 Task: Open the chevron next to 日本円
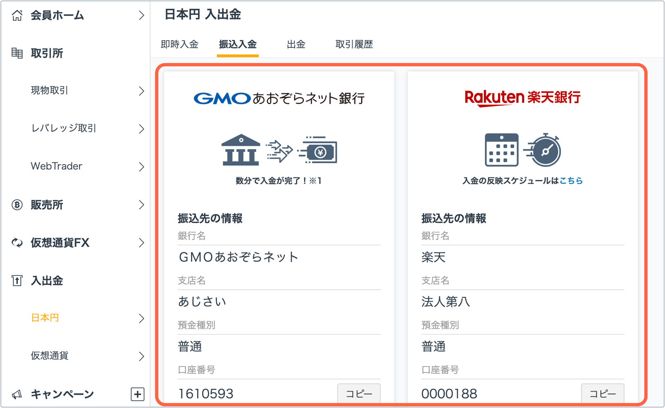141,318
